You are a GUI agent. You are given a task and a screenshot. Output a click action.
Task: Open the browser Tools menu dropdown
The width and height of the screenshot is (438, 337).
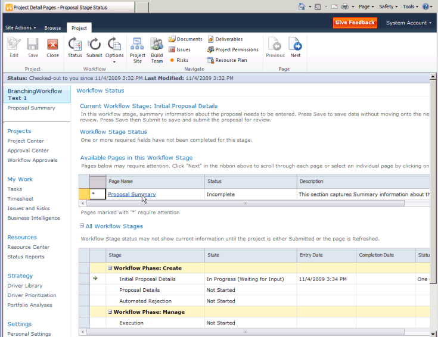pos(411,7)
